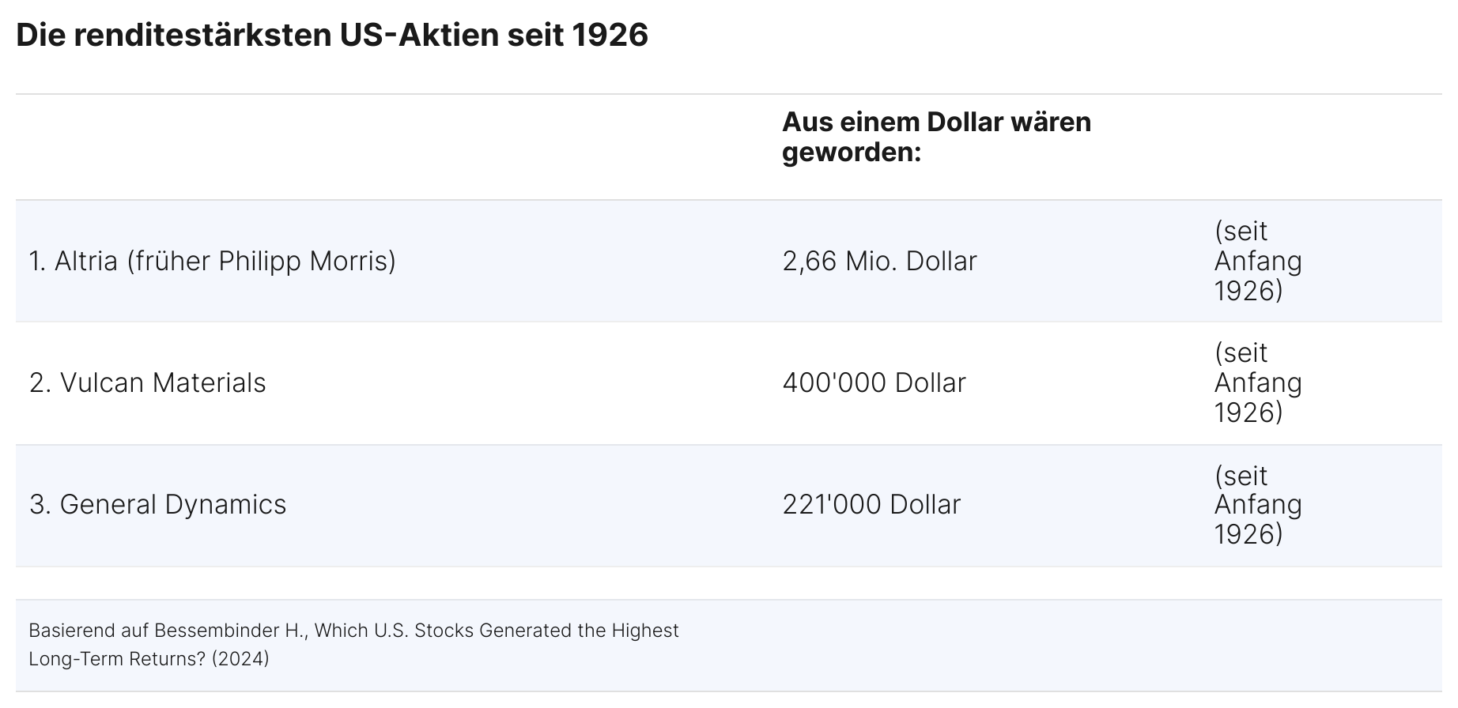Click 'seit Anfang 1926' in the General Dynamics row

(x=1258, y=504)
